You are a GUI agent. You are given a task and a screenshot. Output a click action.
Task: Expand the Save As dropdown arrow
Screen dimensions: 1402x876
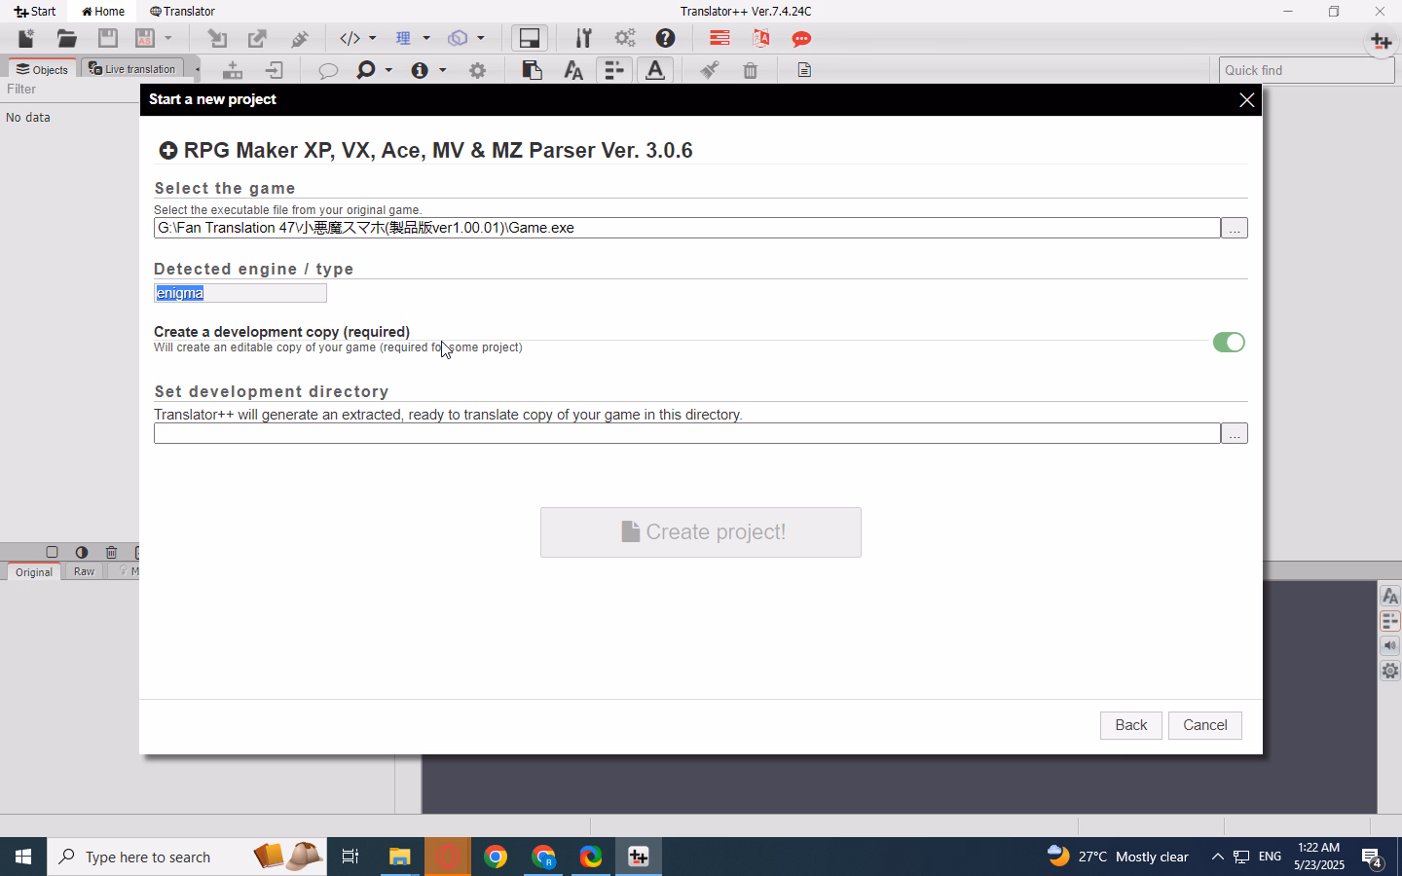pyautogui.click(x=168, y=38)
